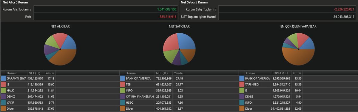Image resolution: width=358 pixels, height=112 pixels.
Task: Click the BIST Toplam İşlem Hacmi value field
Action: (287, 17)
